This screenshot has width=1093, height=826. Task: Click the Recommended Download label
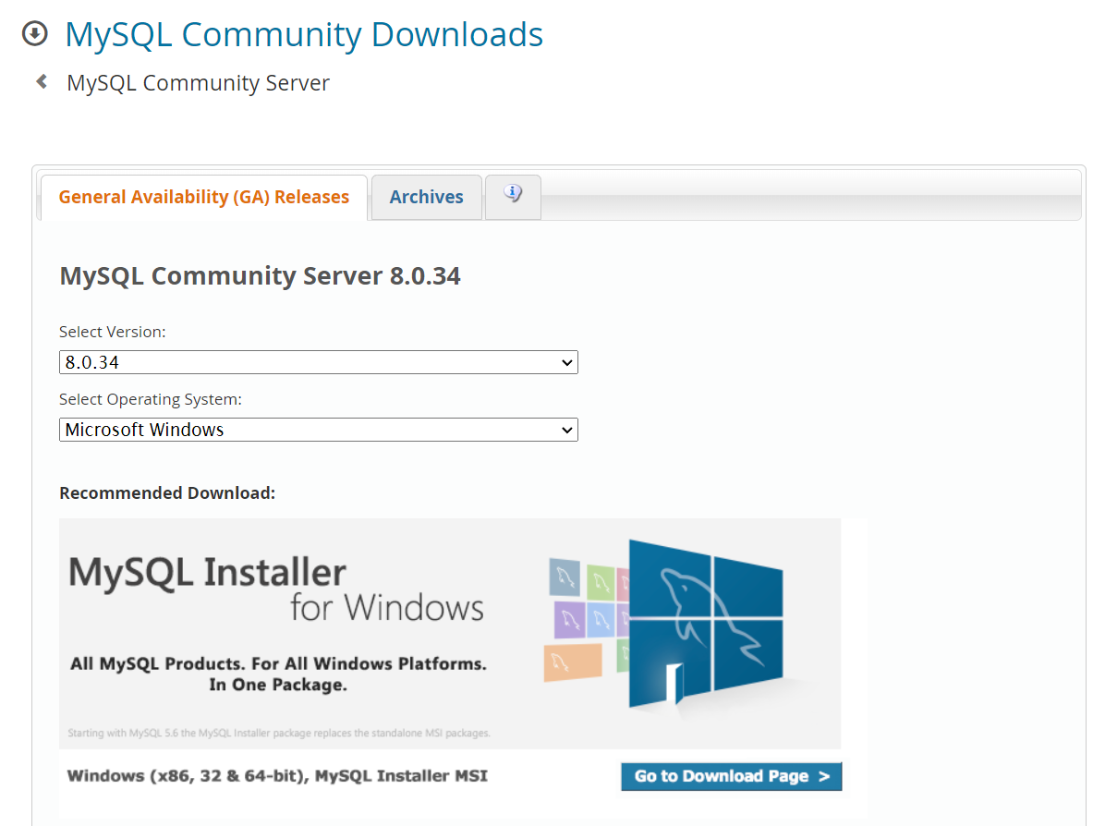[x=167, y=492]
